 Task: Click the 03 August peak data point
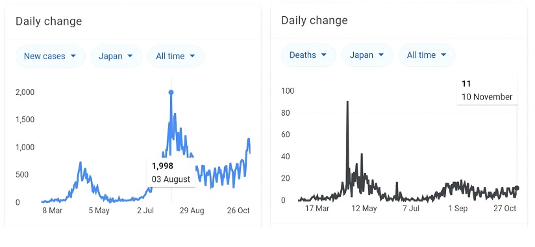pyautogui.click(x=171, y=92)
